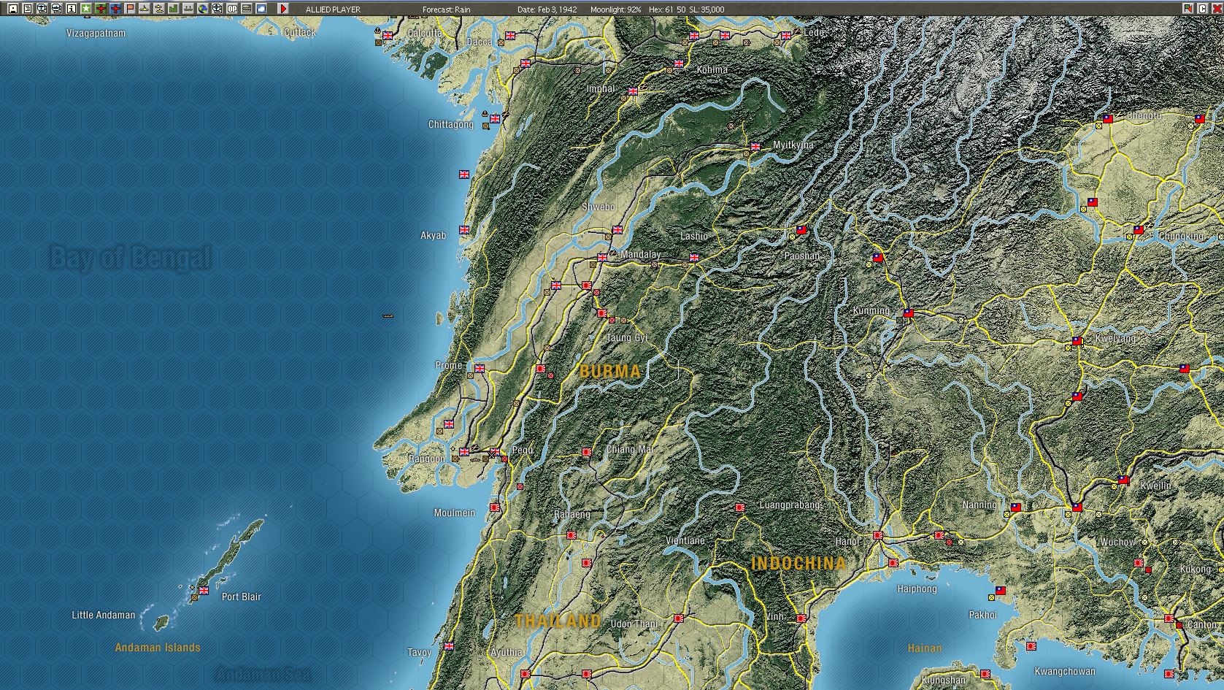1224x690 pixels.
Task: Select the British flag near Imphal
Action: click(x=633, y=91)
